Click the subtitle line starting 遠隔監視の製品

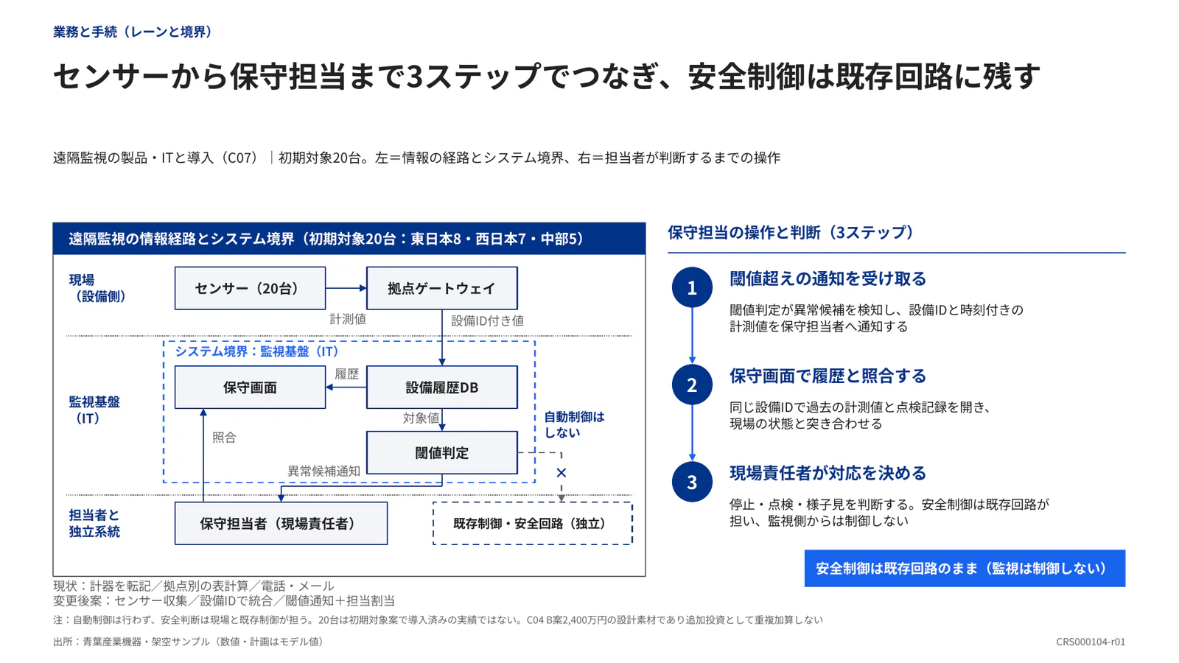click(x=416, y=158)
